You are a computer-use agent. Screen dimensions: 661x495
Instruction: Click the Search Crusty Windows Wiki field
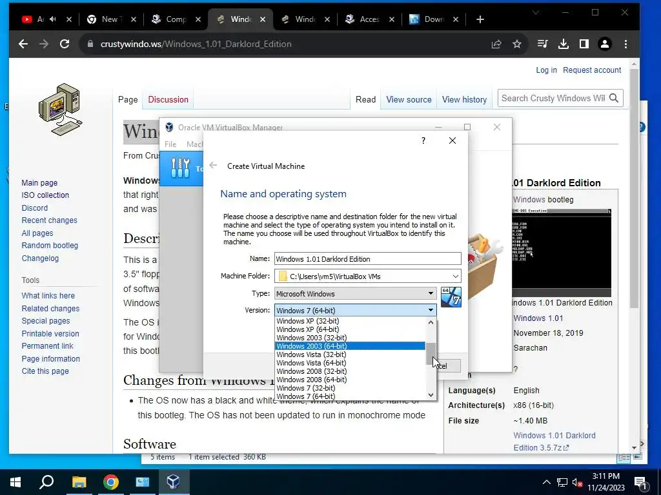click(553, 98)
